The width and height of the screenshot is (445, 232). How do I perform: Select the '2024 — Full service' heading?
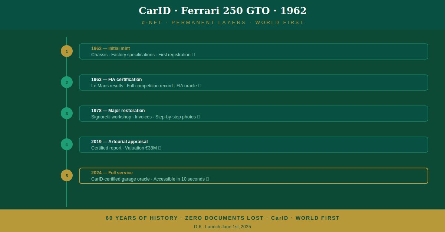click(112, 173)
